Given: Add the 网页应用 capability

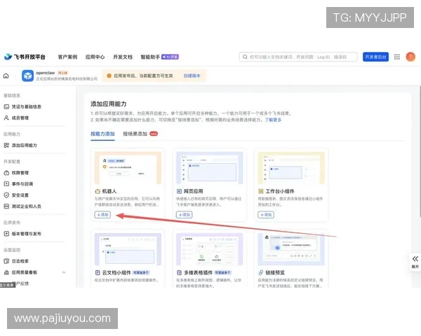Looking at the screenshot, I should pos(184,215).
